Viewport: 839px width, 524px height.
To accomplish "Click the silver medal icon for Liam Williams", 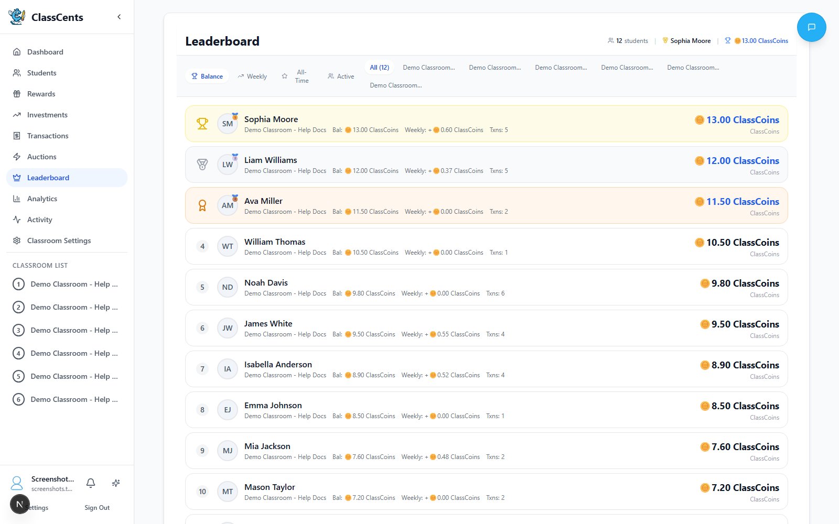I will point(202,165).
